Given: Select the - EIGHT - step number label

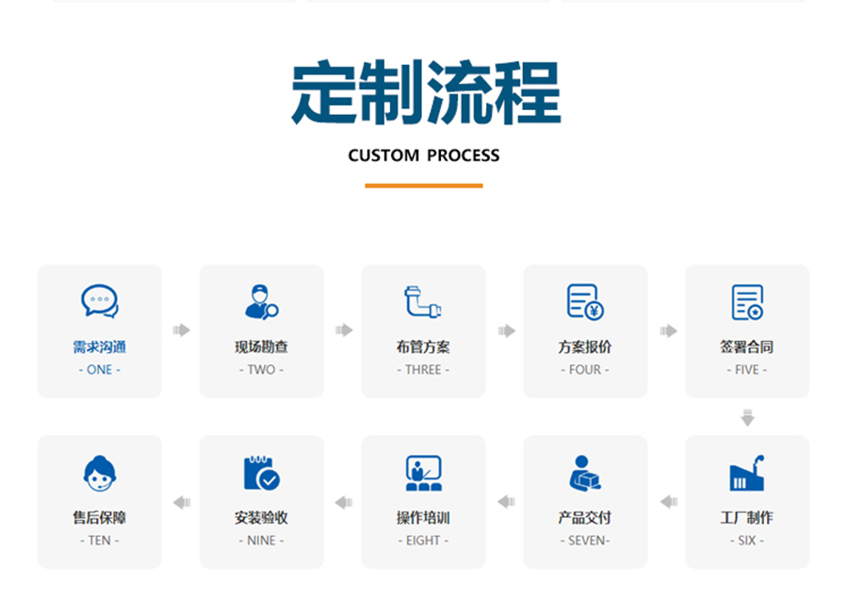Looking at the screenshot, I should [423, 541].
